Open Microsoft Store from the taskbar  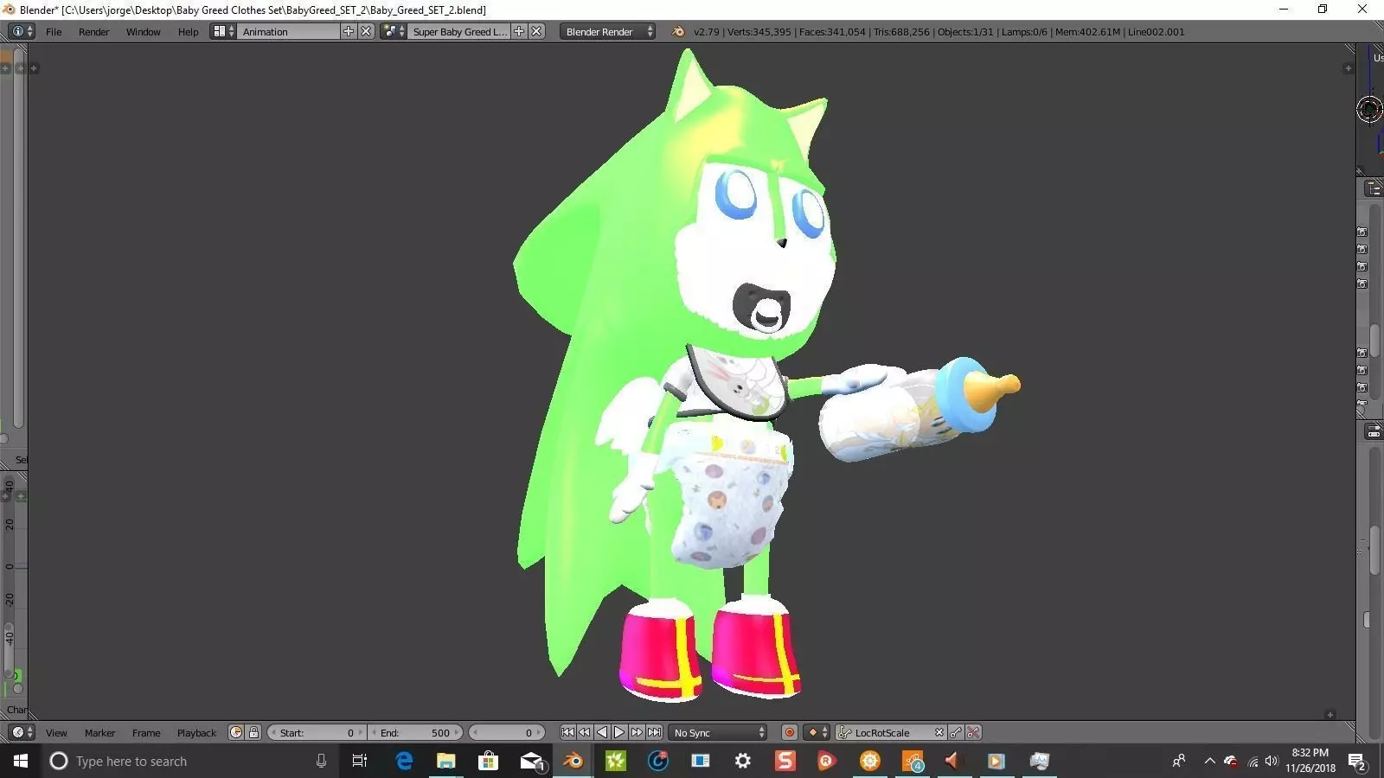pyautogui.click(x=488, y=761)
